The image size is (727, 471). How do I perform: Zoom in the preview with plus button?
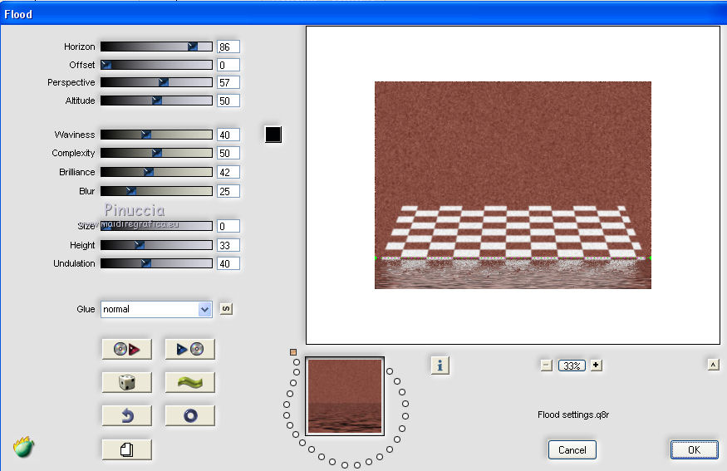[597, 366]
